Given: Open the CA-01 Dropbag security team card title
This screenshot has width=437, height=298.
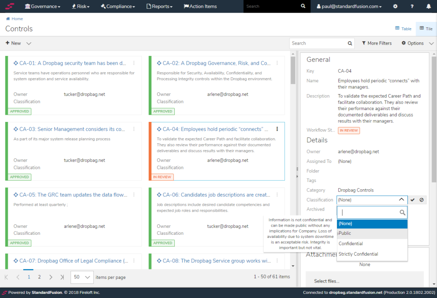Looking at the screenshot, I should point(72,63).
